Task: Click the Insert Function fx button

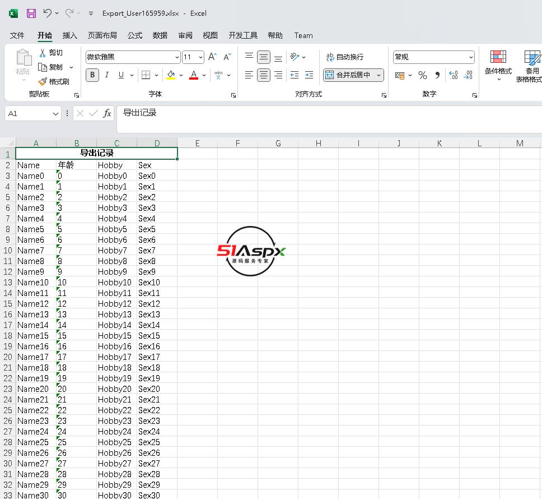Action: pos(107,113)
